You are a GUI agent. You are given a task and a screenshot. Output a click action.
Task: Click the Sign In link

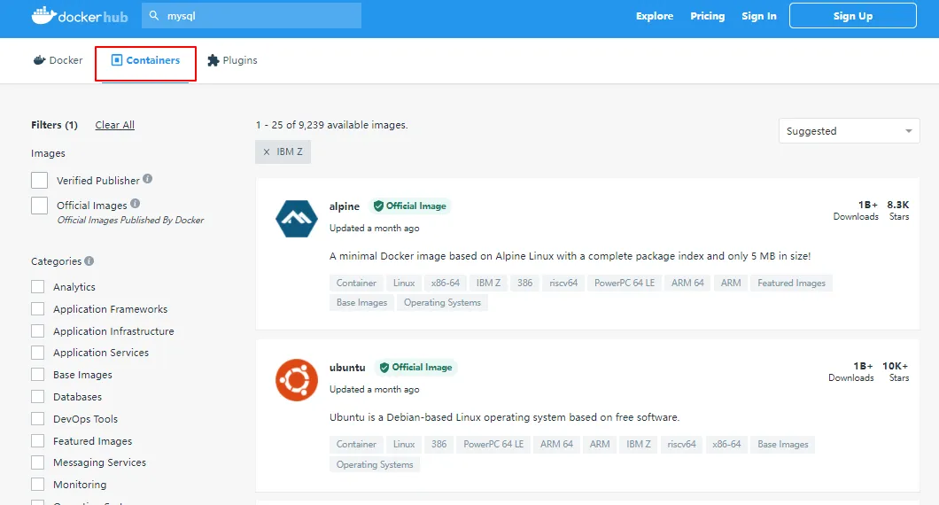point(759,16)
